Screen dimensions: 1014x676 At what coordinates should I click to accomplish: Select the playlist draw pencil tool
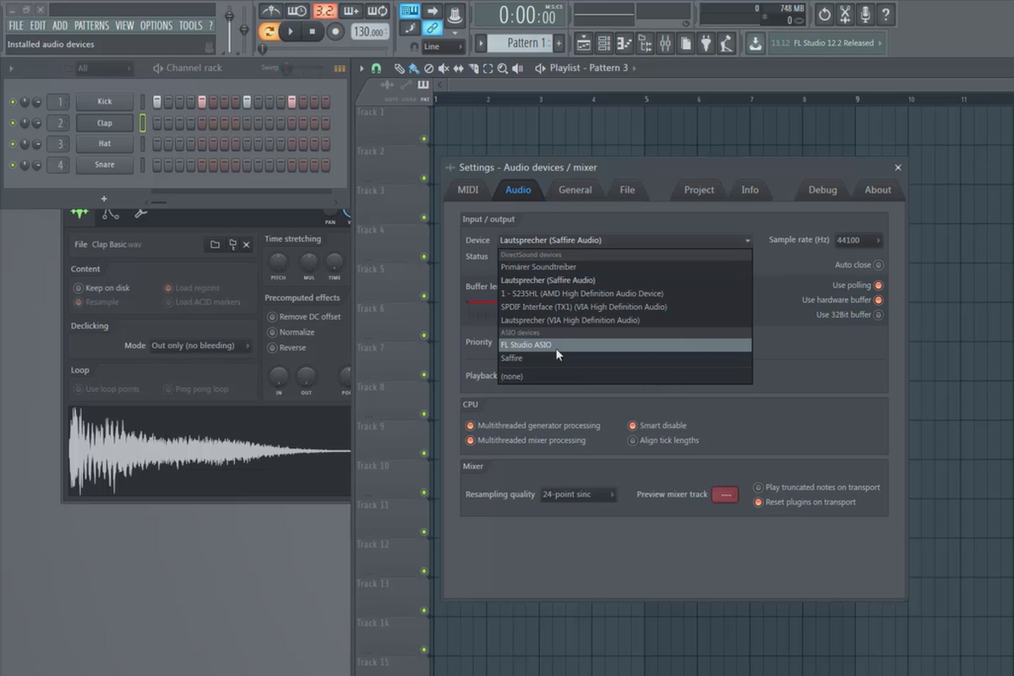[399, 68]
